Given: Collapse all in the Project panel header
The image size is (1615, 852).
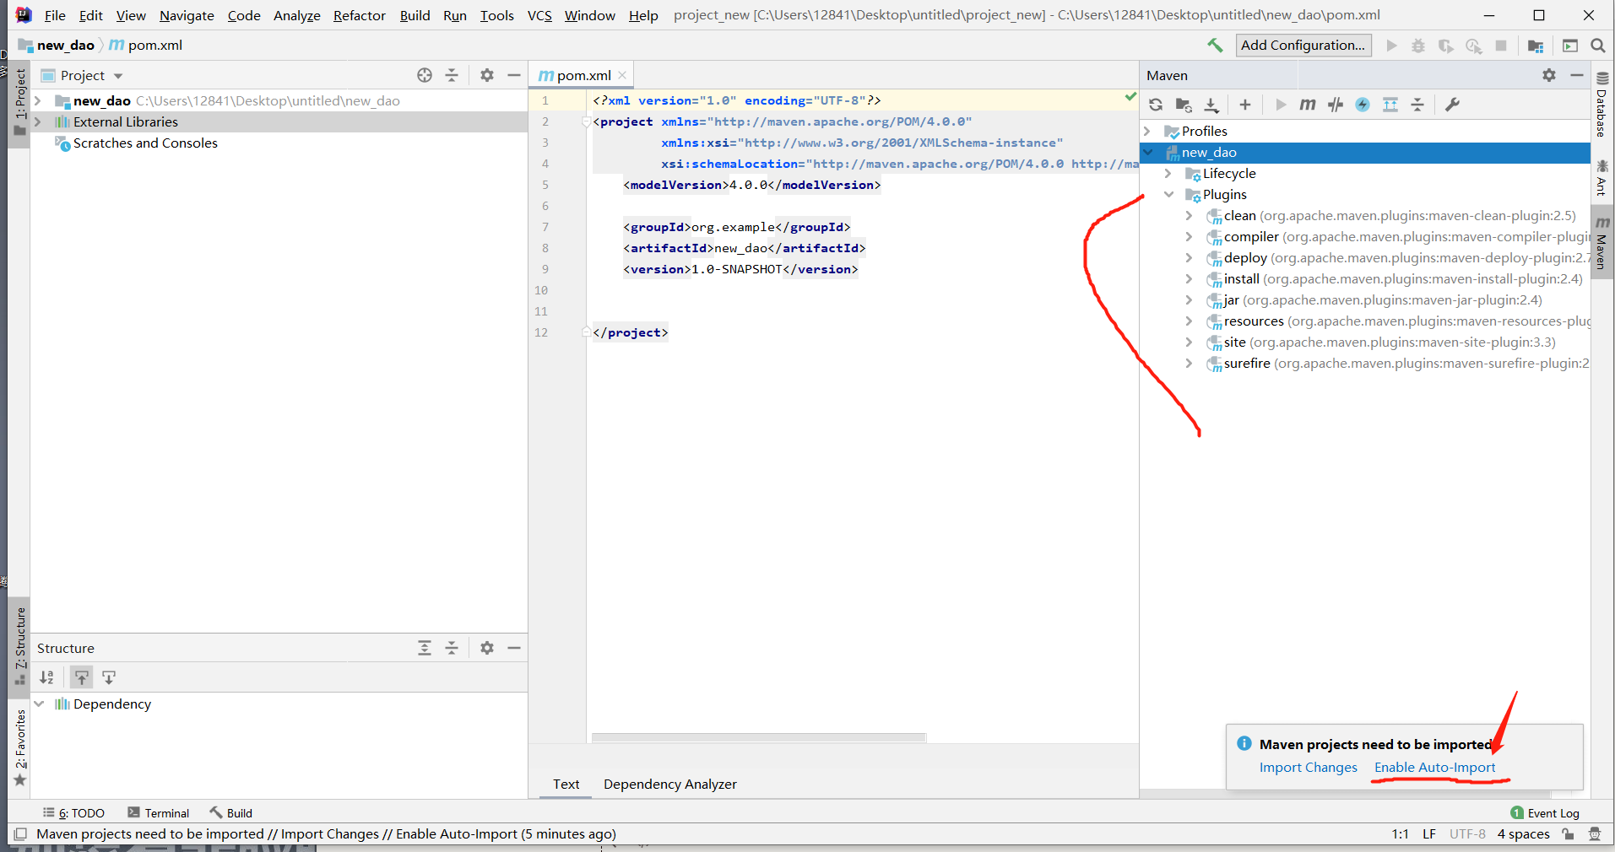Looking at the screenshot, I should [x=452, y=75].
